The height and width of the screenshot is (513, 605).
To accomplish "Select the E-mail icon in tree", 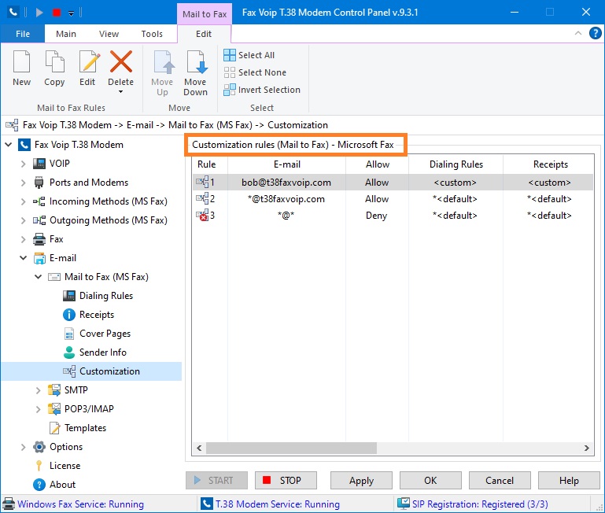I will pyautogui.click(x=39, y=258).
